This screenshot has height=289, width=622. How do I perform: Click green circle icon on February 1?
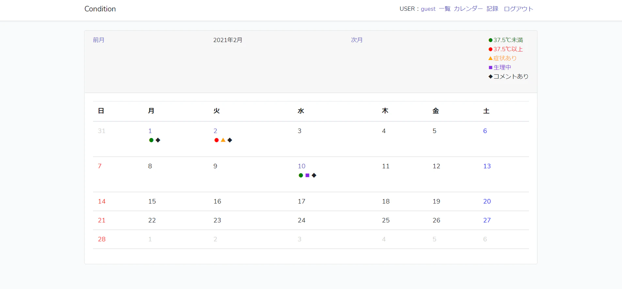(x=151, y=140)
